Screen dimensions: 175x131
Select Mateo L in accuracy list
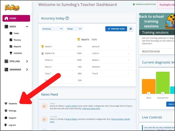(x=96, y=60)
